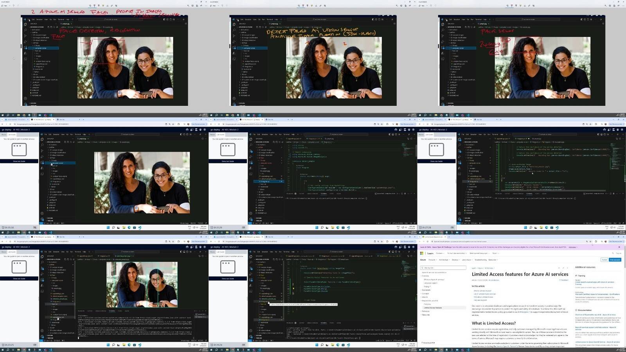626x352 pixels.
Task: Switch to TERMINAL panel tab in the 01:23:25 frame
Action: pyautogui.click(x=112, y=311)
